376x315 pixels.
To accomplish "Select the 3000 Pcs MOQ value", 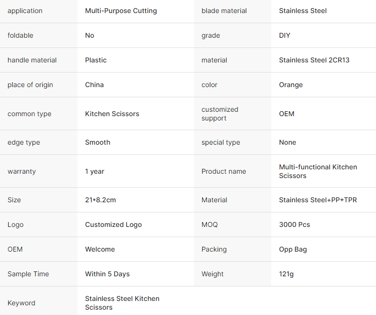I will 294,225.
